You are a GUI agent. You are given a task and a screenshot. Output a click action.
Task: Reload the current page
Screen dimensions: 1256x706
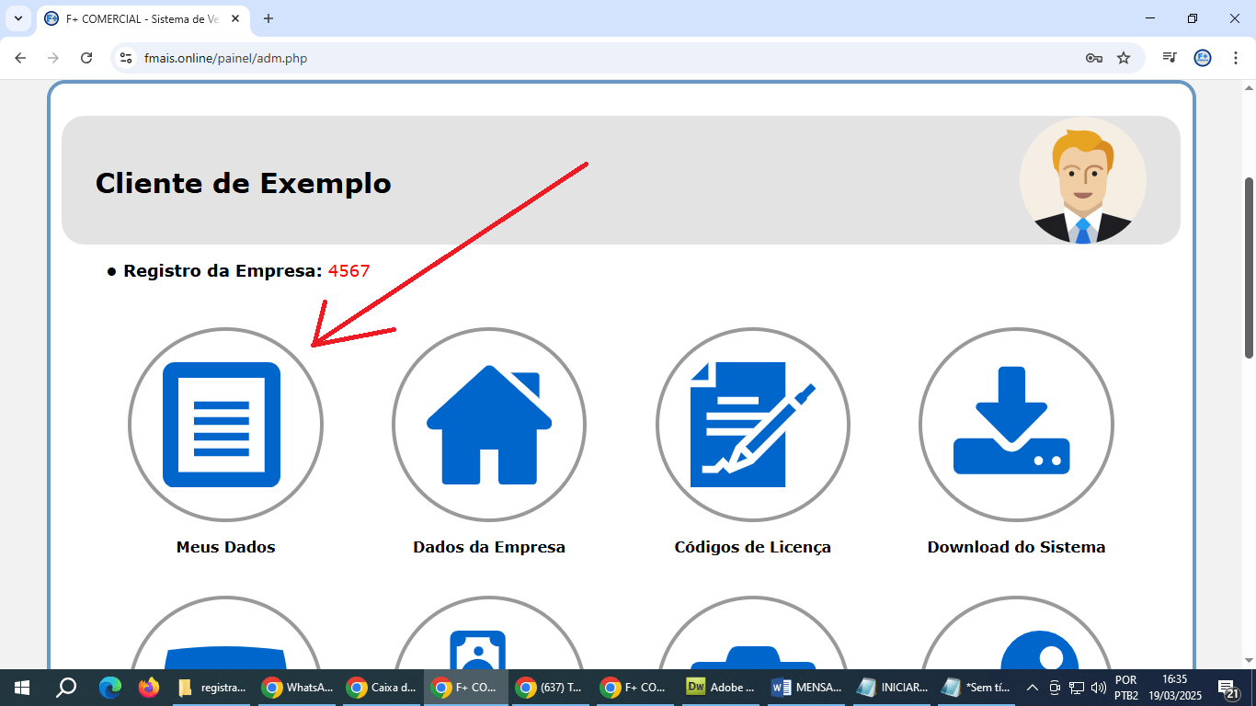pyautogui.click(x=86, y=58)
